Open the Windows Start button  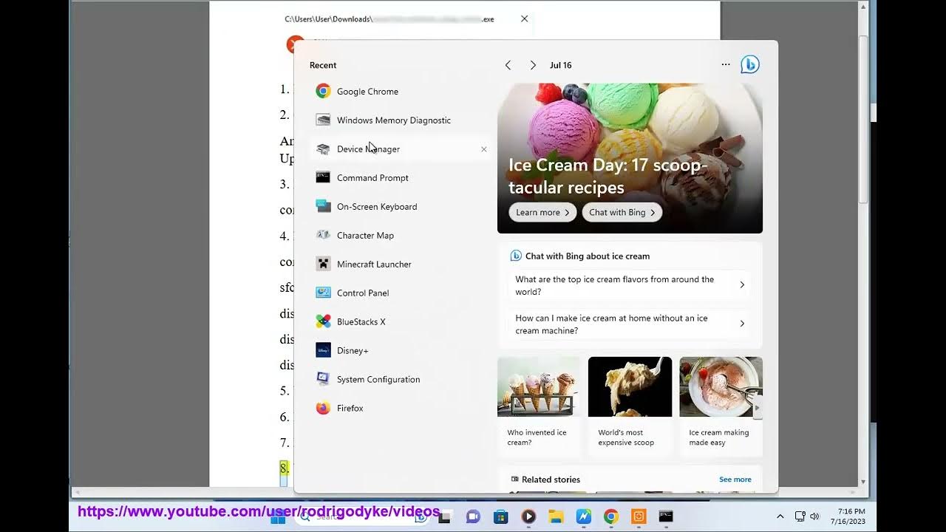click(x=278, y=517)
